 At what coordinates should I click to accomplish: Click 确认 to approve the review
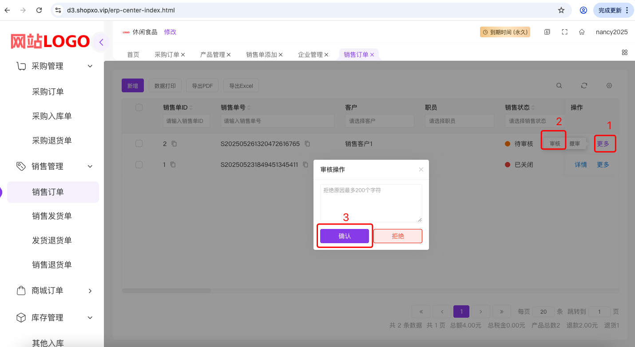pyautogui.click(x=345, y=236)
